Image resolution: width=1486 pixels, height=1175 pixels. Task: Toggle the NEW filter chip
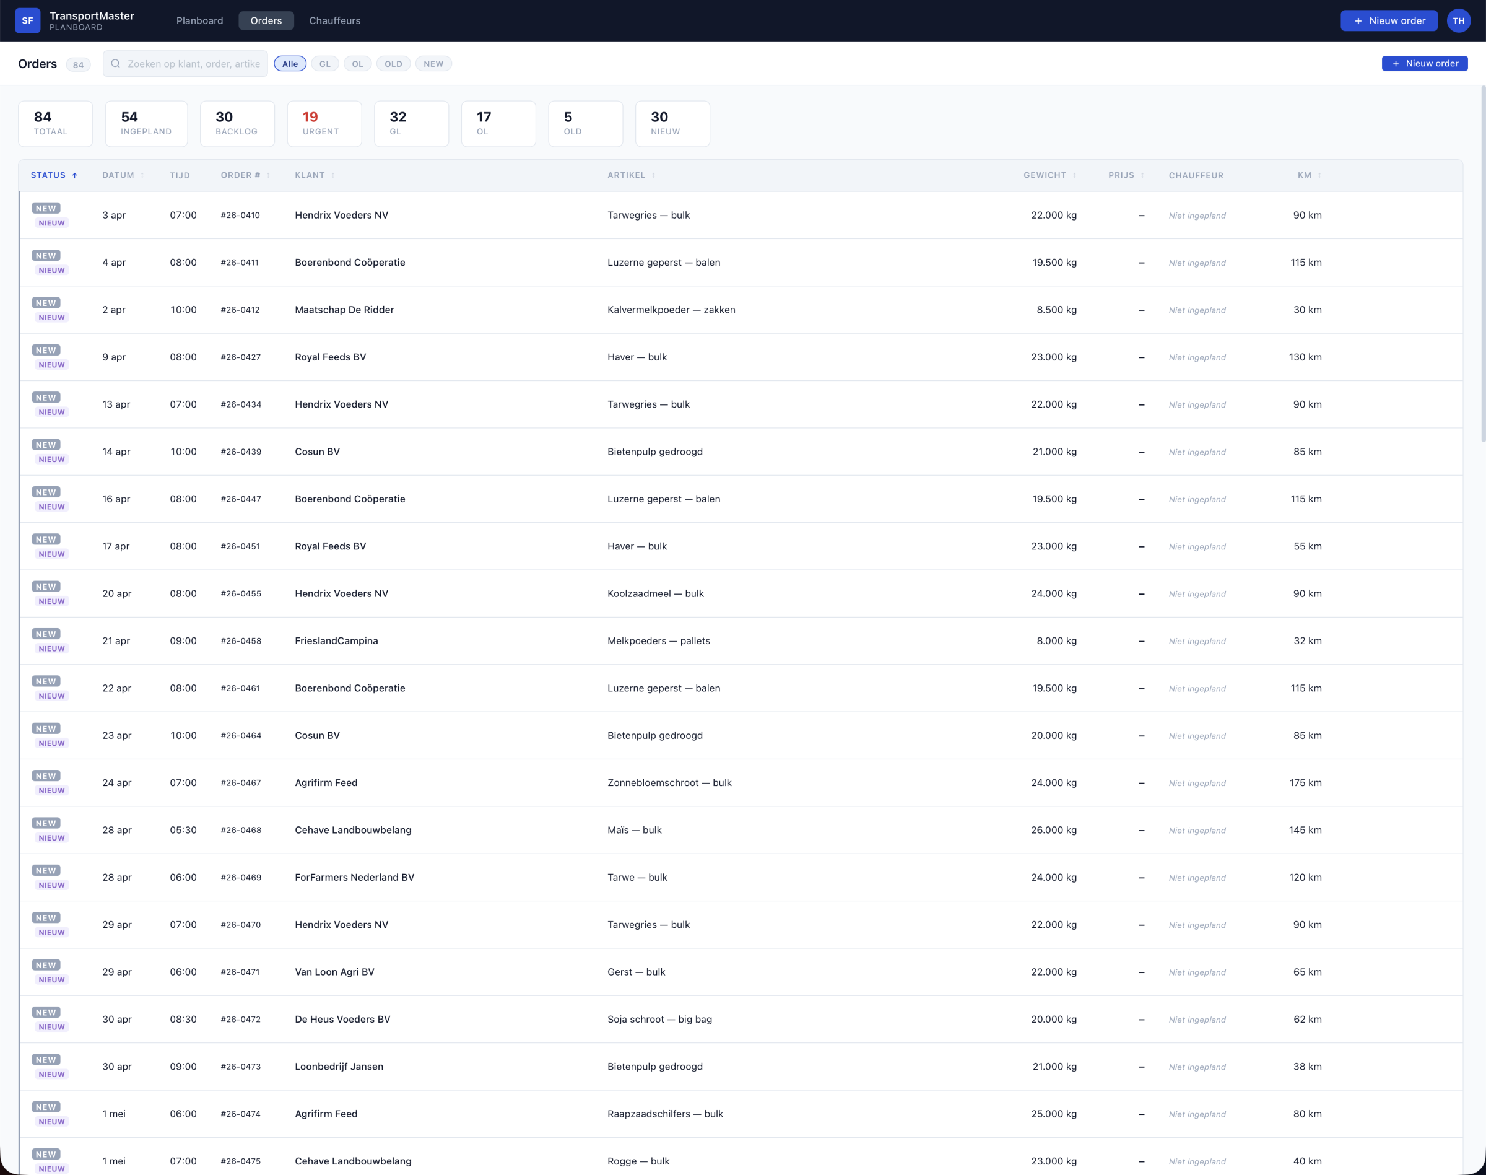[x=433, y=63]
